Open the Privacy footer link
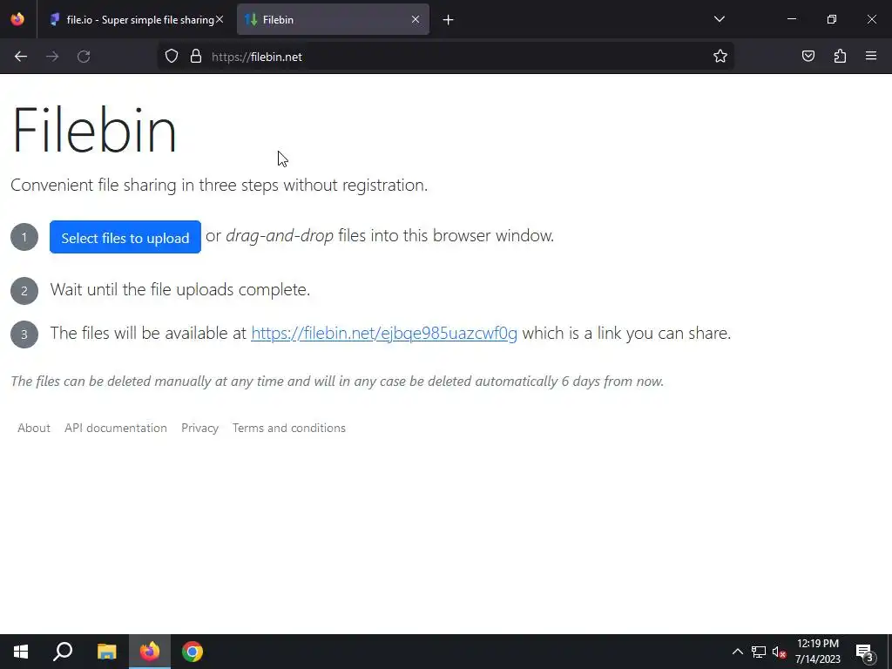892x669 pixels. (x=199, y=428)
